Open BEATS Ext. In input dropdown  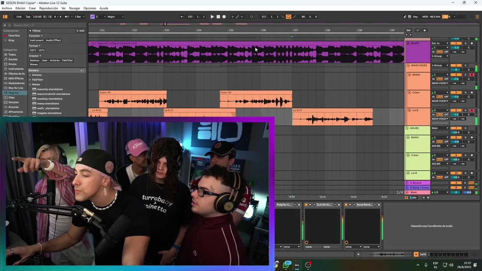pyautogui.click(x=440, y=43)
